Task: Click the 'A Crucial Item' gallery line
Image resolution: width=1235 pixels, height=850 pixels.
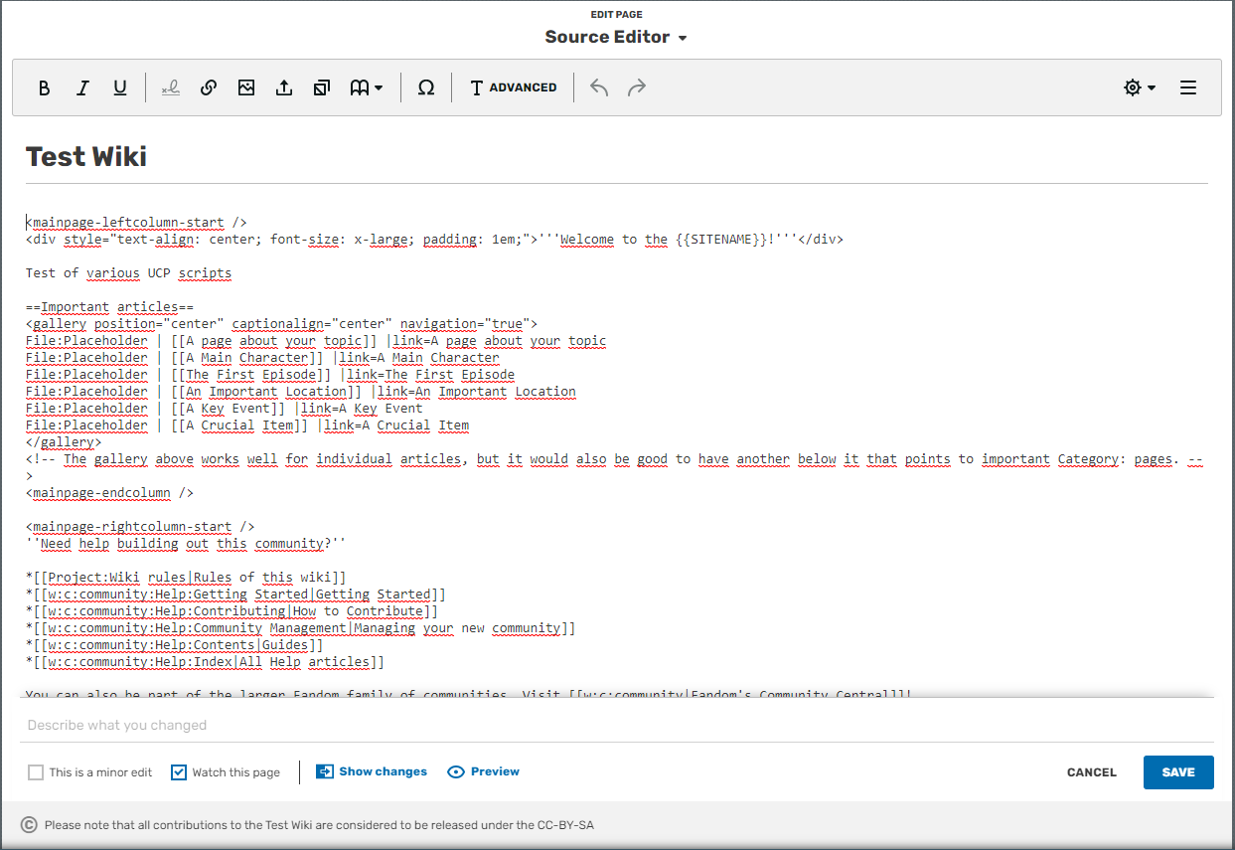Action: pos(247,425)
